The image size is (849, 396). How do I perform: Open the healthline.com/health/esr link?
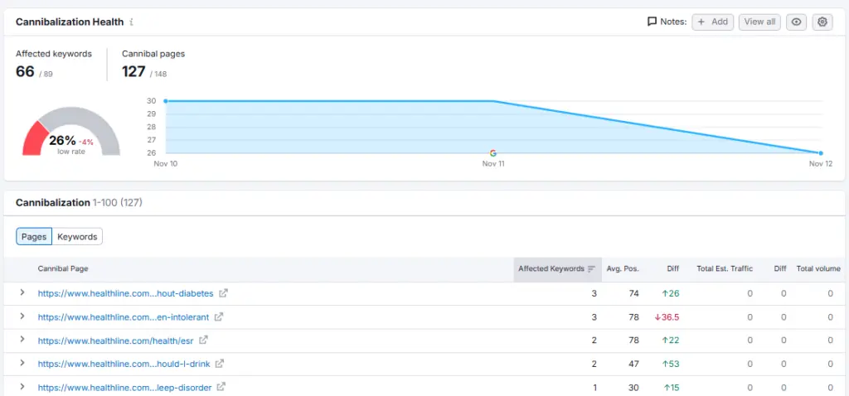[116, 340]
